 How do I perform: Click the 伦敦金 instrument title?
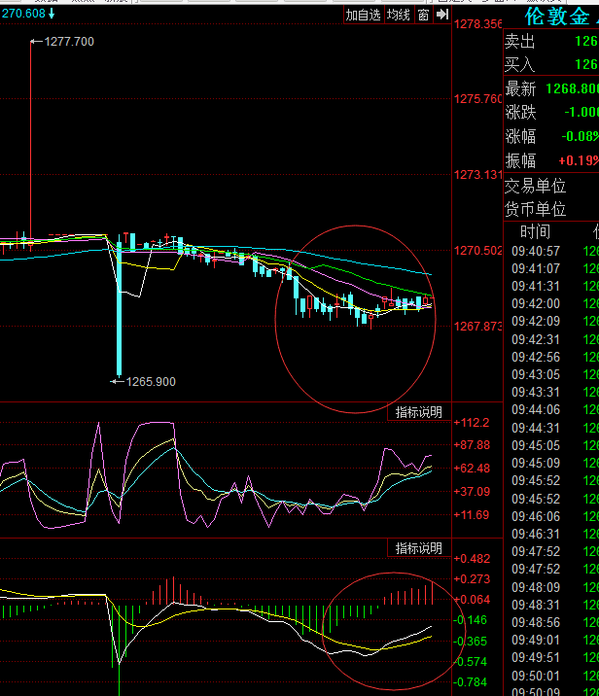[x=556, y=17]
